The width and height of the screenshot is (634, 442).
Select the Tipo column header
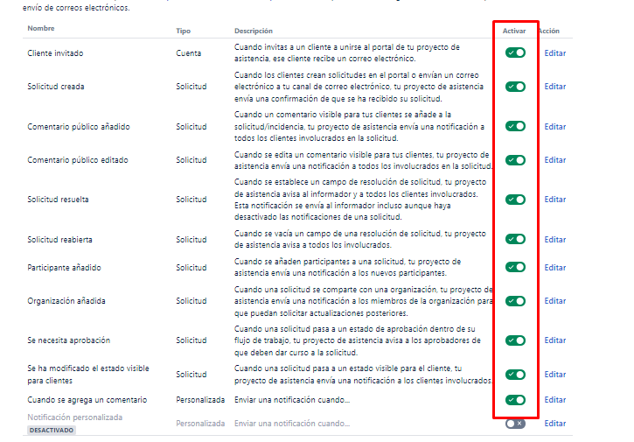[x=183, y=31]
